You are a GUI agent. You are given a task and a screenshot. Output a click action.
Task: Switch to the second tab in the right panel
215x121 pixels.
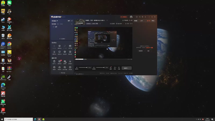141,21
